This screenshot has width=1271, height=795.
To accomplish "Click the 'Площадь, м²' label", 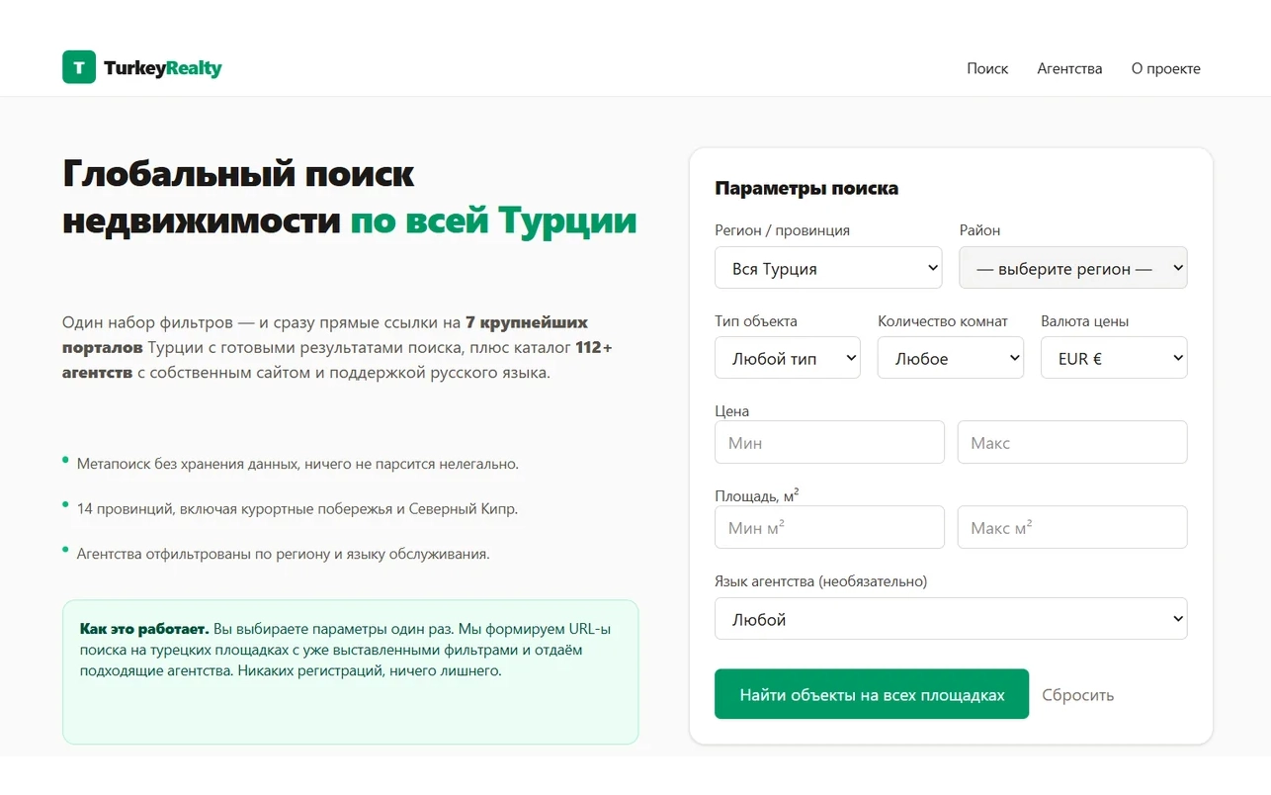I will click(x=757, y=495).
